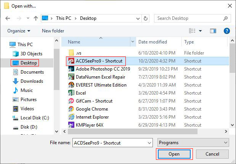Open the Name column filter dropdown
This screenshot has height=164, width=236.
click(x=133, y=42)
